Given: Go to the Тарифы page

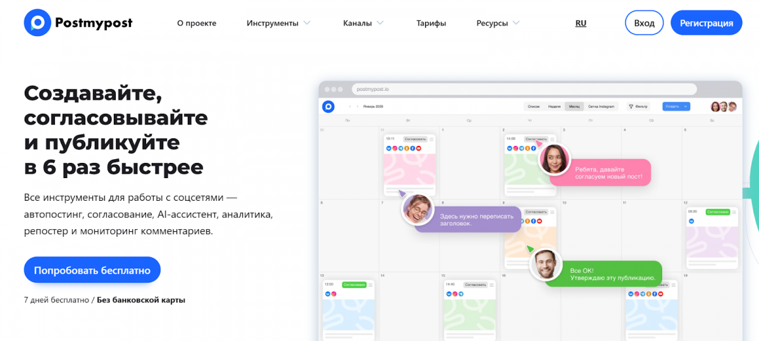Looking at the screenshot, I should click(431, 23).
